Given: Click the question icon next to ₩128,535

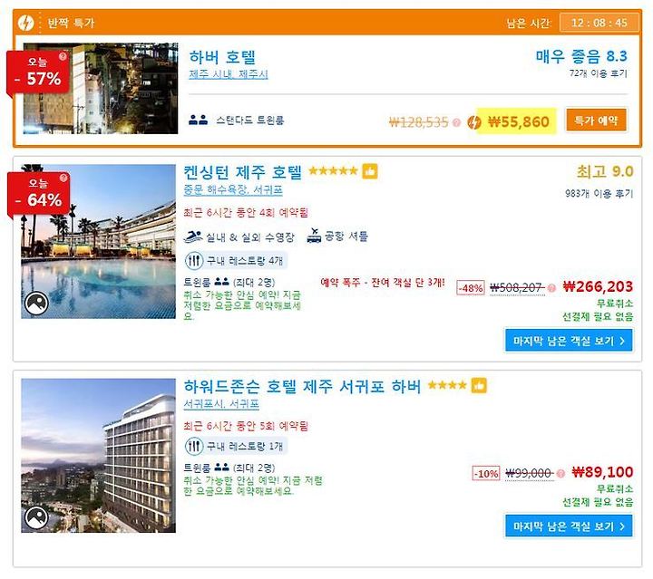Looking at the screenshot, I should coord(457,122).
